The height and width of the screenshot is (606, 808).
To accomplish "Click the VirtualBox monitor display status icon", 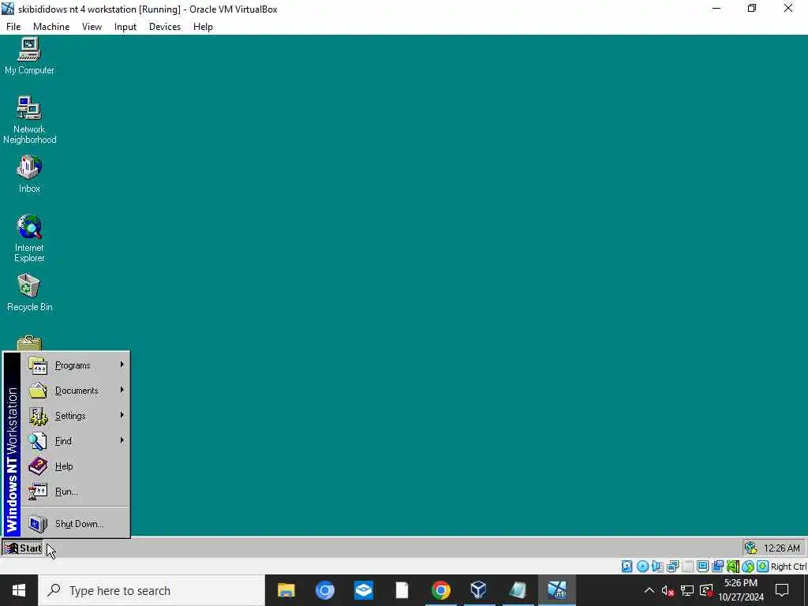I will (x=702, y=567).
